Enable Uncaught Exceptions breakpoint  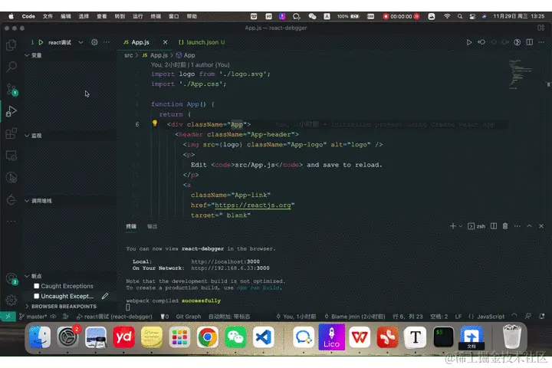(x=36, y=296)
